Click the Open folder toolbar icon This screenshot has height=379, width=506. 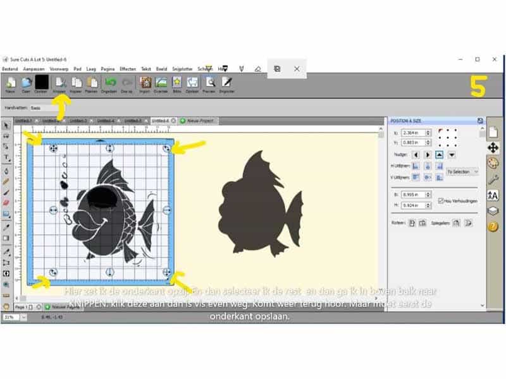pyautogui.click(x=26, y=83)
